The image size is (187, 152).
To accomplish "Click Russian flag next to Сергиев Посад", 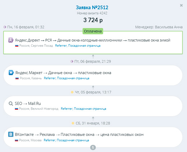I will click(x=17, y=46).
